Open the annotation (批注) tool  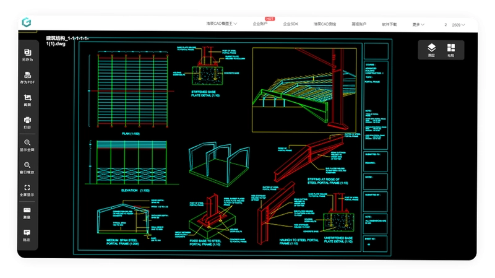27,236
